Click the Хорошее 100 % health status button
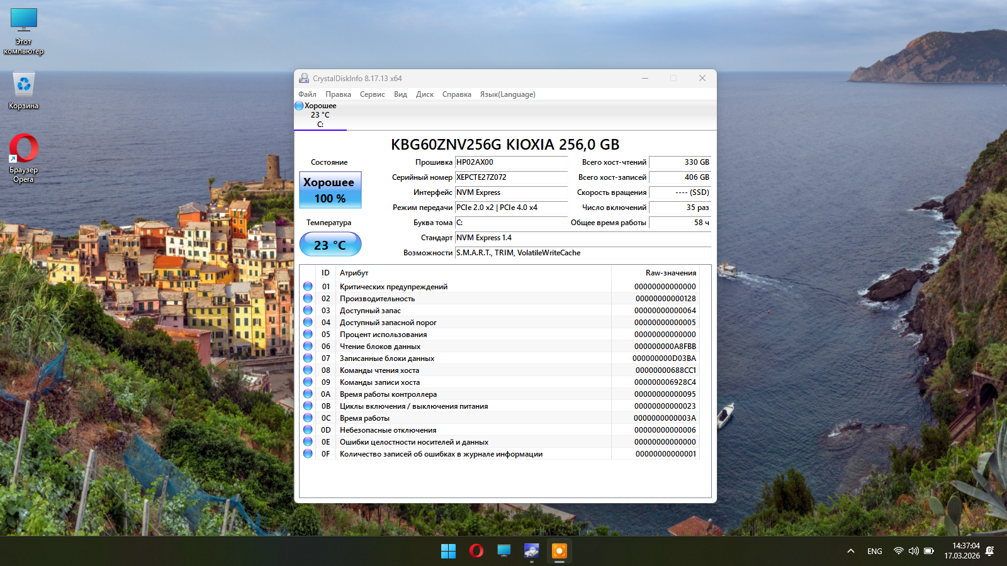The width and height of the screenshot is (1007, 566). (x=330, y=190)
